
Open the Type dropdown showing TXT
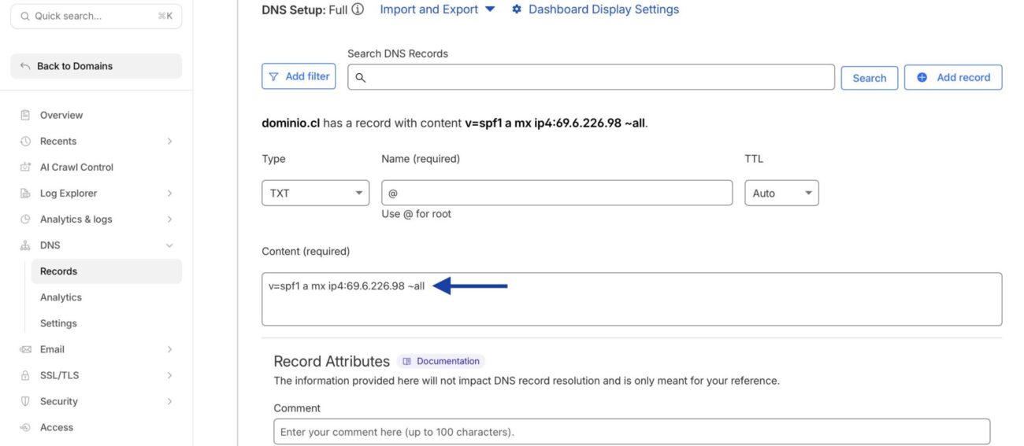coord(315,194)
